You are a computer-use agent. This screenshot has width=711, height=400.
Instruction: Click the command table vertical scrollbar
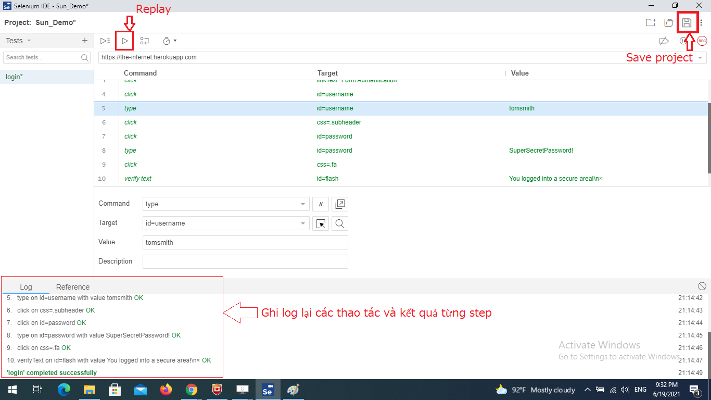(708, 138)
